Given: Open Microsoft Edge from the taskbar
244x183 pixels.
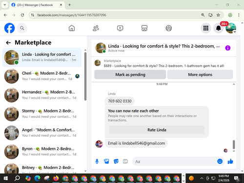Looking at the screenshot, I should click(38, 178).
